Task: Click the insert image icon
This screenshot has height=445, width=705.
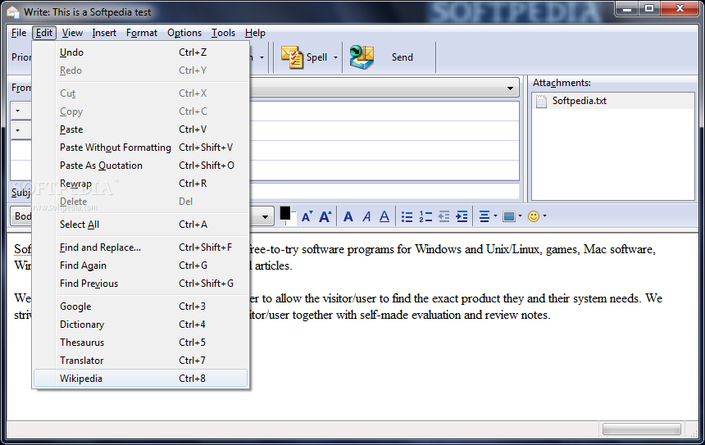Action: 509,216
